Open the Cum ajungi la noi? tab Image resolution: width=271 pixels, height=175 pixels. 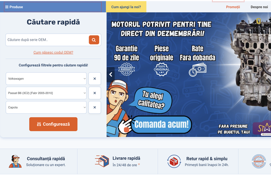[x=126, y=7]
